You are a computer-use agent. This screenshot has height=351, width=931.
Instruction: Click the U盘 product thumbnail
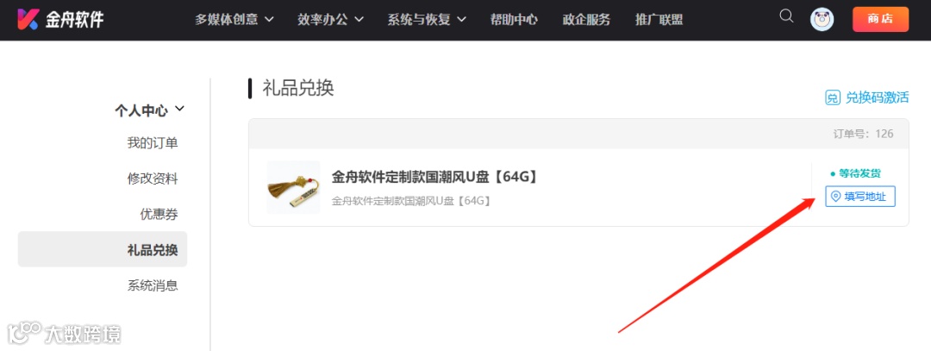293,187
